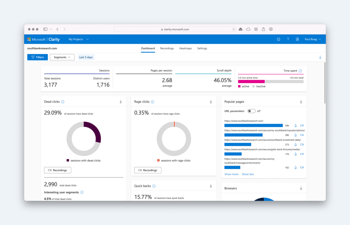Download the Dead clicks card data
350x225 pixels.
pyautogui.click(x=121, y=102)
